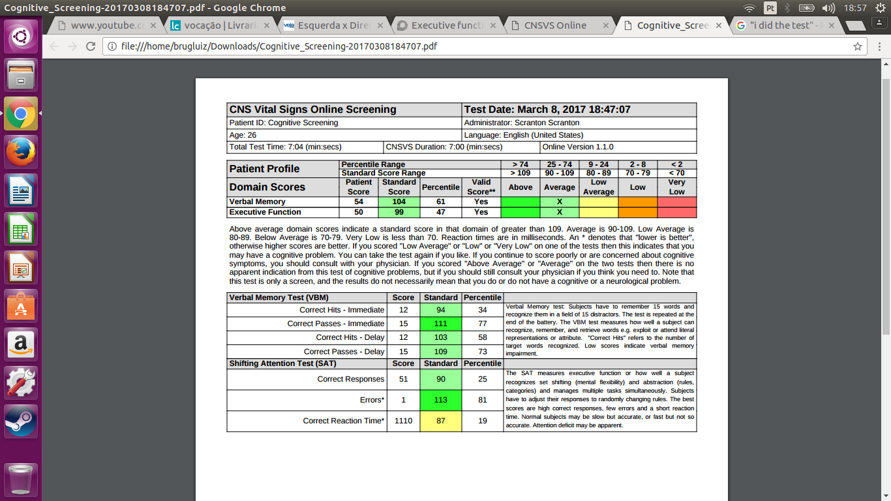This screenshot has height=501, width=891.
Task: Click the "Correct Hits - Immediate" row label
Action: (x=342, y=310)
